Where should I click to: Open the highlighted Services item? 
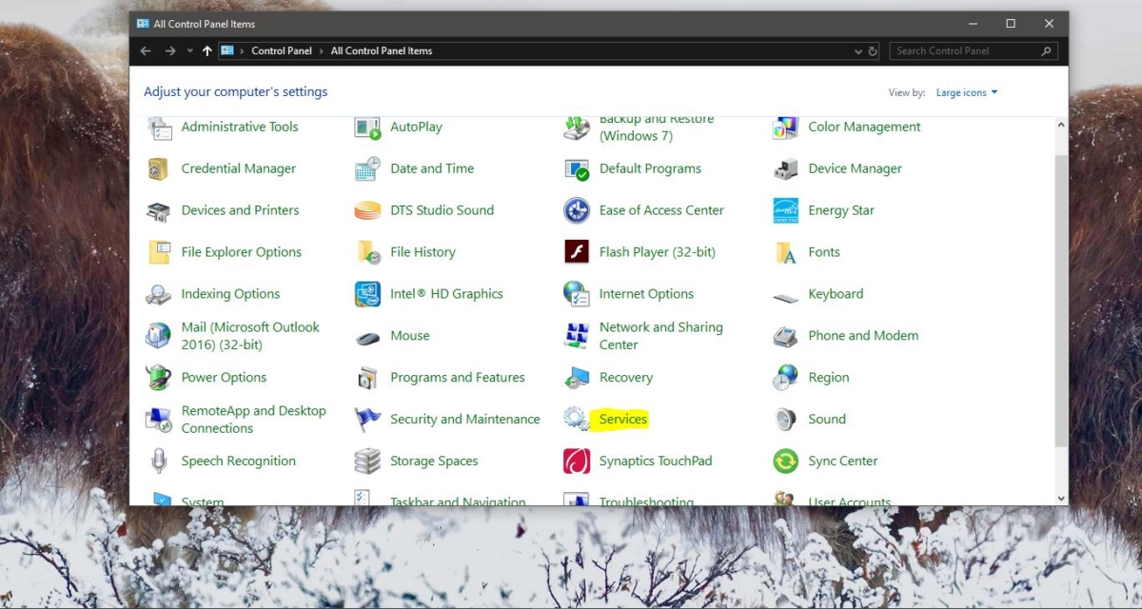622,419
